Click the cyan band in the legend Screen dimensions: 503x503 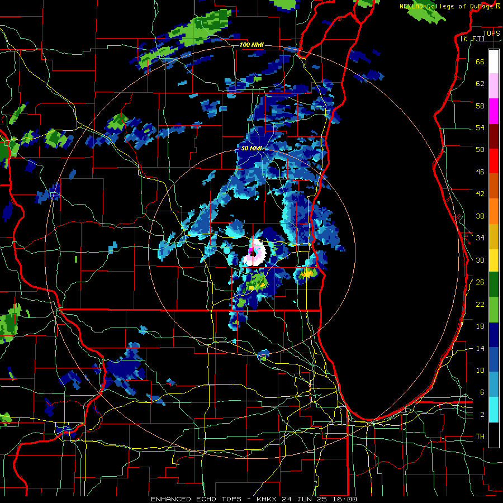click(x=493, y=410)
